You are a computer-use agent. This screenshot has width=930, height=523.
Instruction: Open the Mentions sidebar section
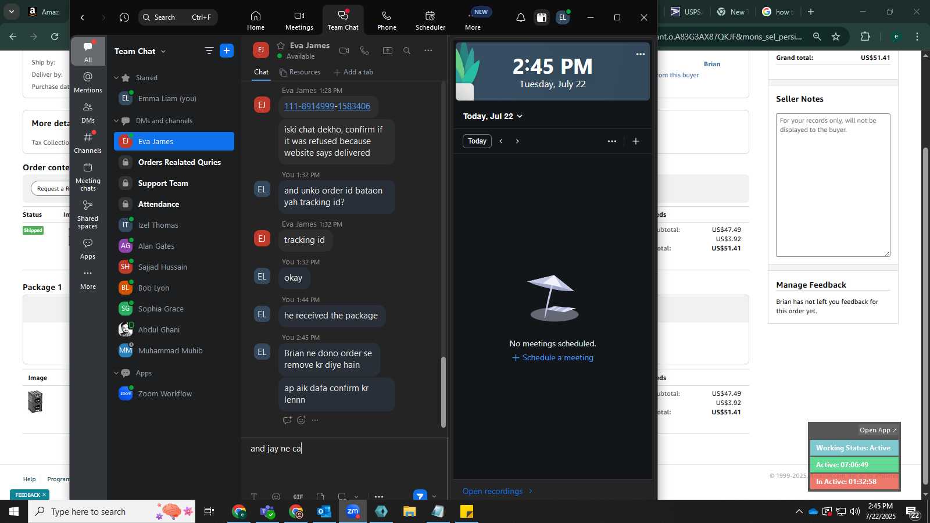click(x=88, y=82)
